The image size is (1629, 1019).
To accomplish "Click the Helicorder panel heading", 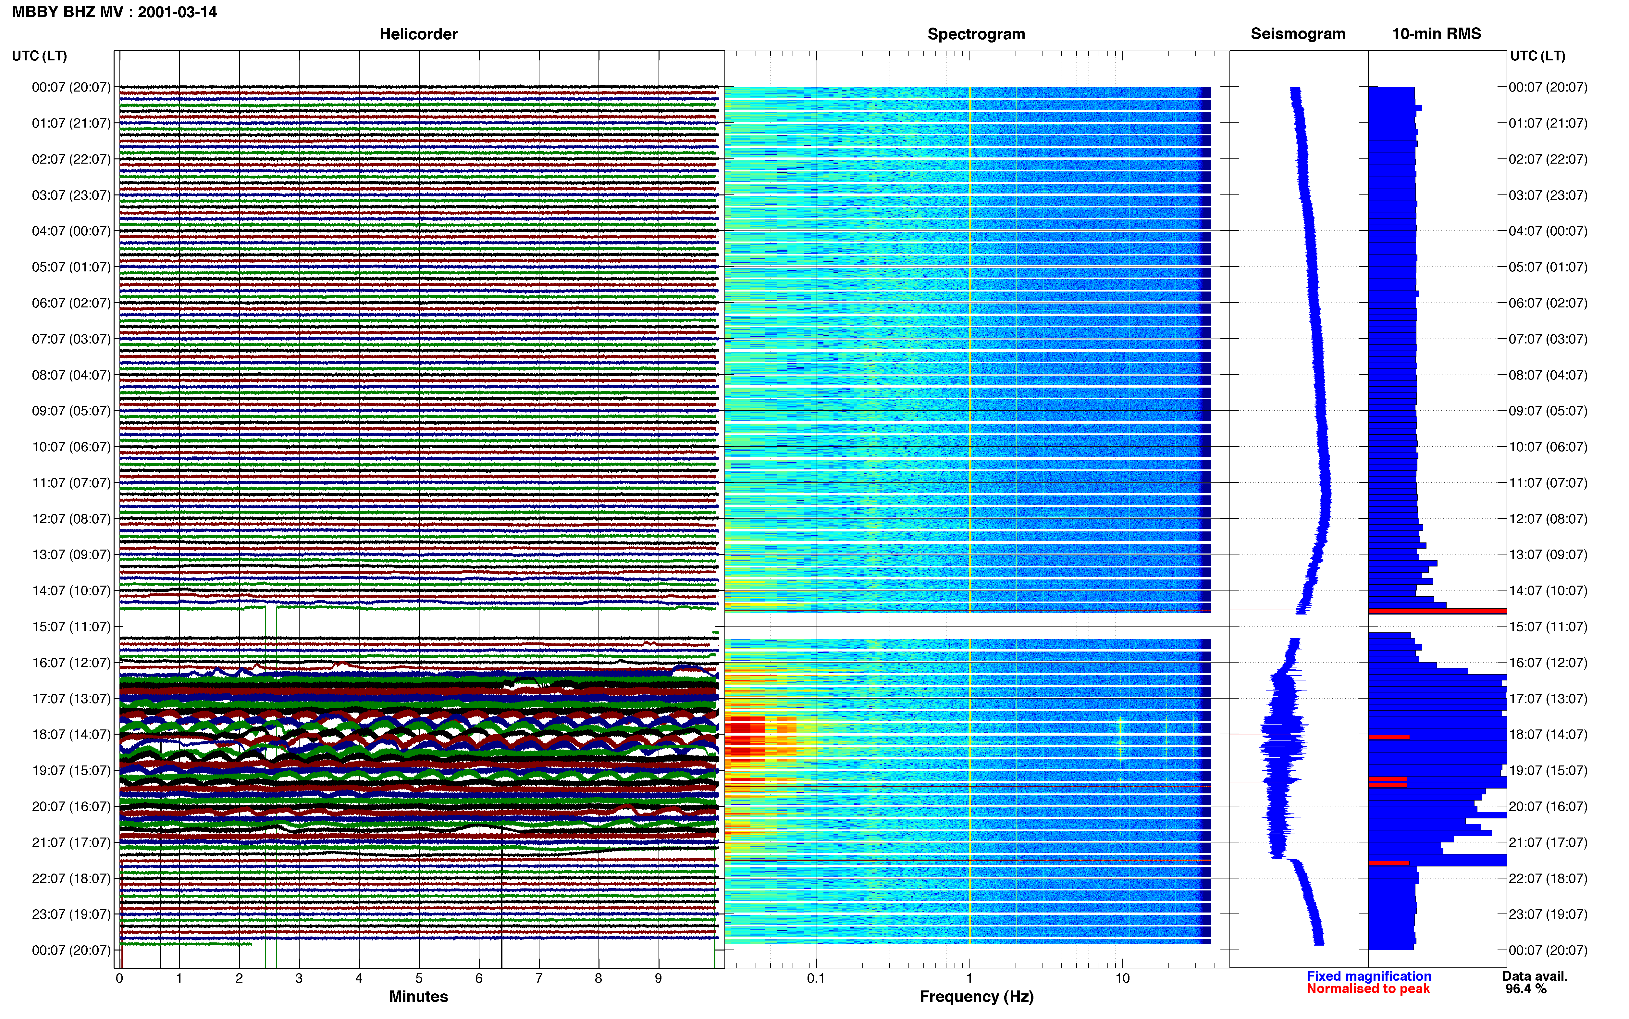I will click(x=418, y=34).
